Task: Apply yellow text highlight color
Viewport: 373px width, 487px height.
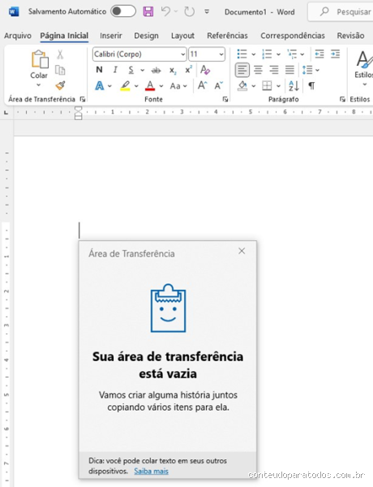Action: [x=126, y=86]
